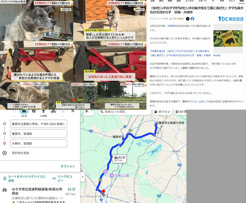This screenshot has height=203, width=246.
Task: Open the スポーツ news category tab
Action: tap(202, 1)
